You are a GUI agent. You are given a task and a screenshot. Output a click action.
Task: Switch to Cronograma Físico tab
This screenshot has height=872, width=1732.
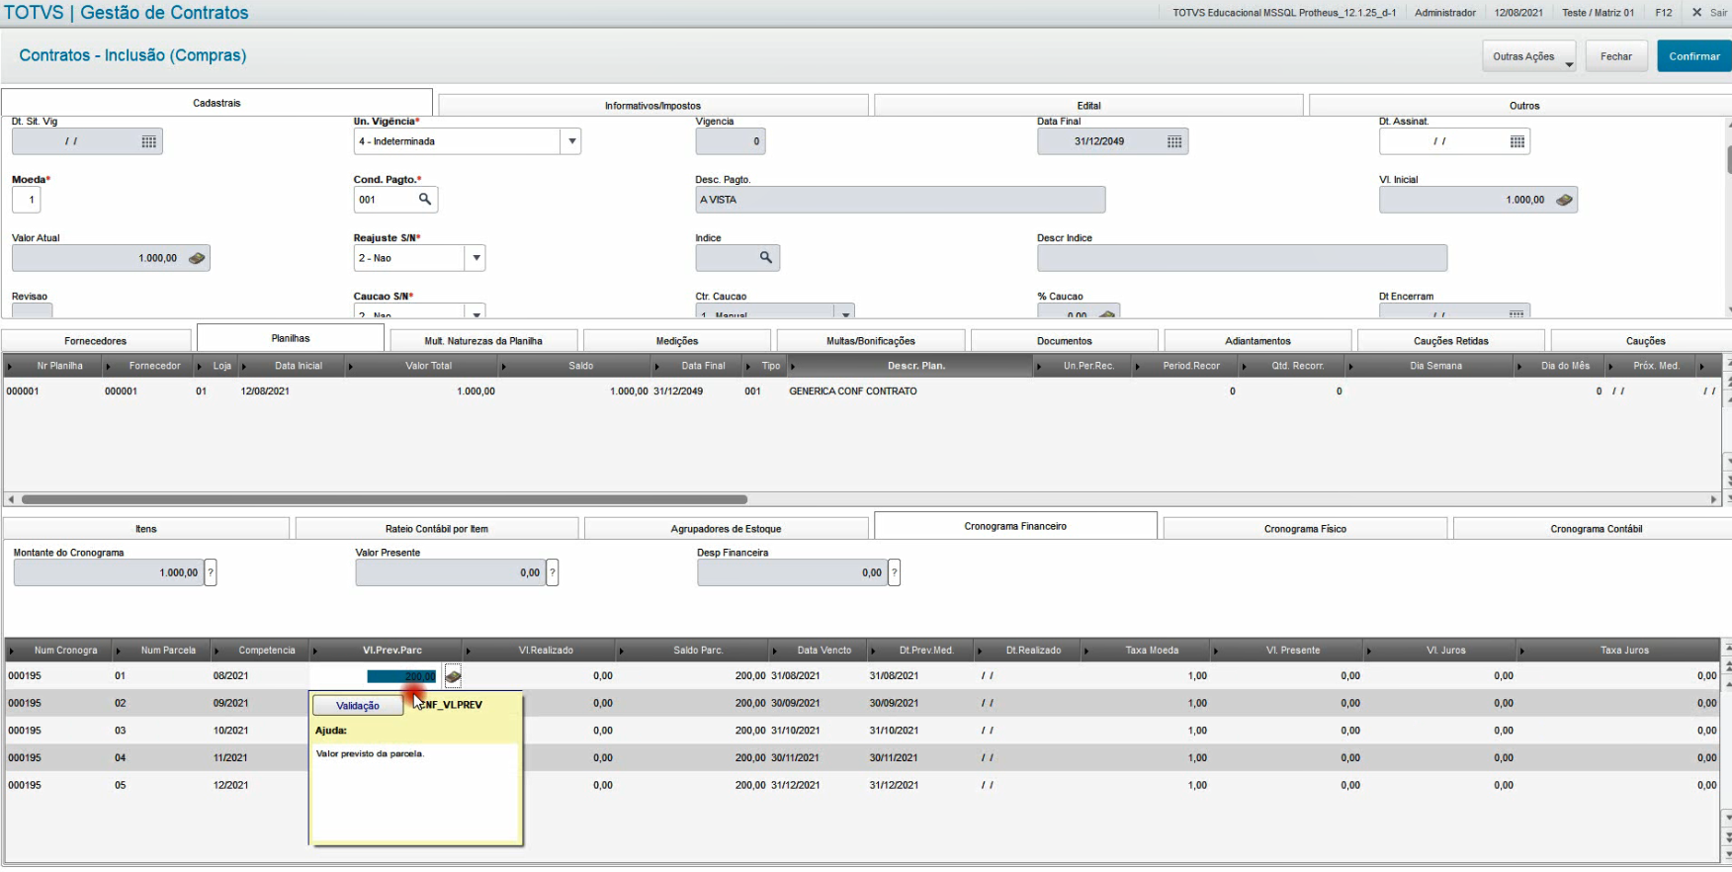coord(1305,529)
